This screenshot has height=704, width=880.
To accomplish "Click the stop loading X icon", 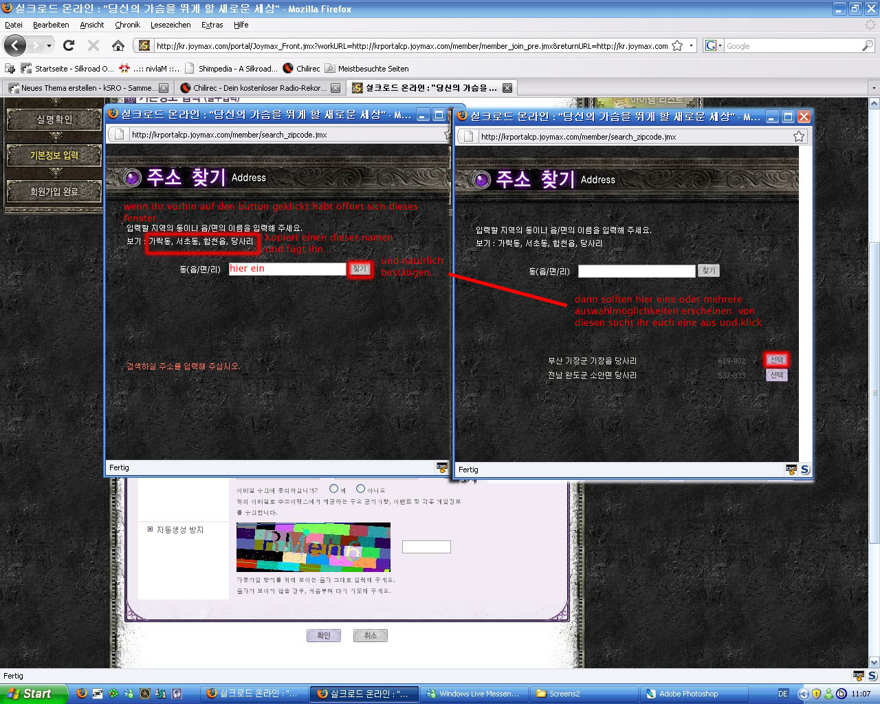I will click(93, 46).
